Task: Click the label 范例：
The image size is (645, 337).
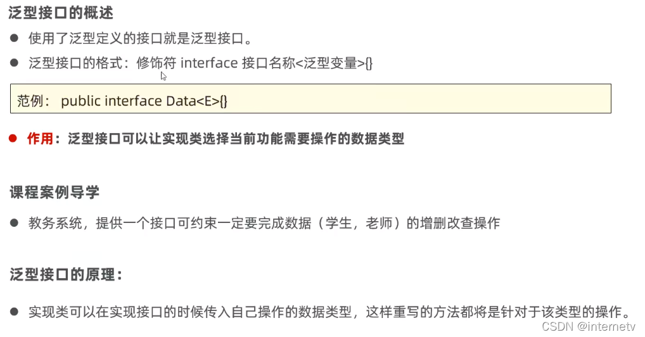Action: coord(34,101)
